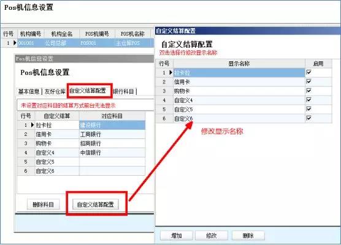Click the 删除科目 button
The width and height of the screenshot is (341, 245).
pos(43,205)
